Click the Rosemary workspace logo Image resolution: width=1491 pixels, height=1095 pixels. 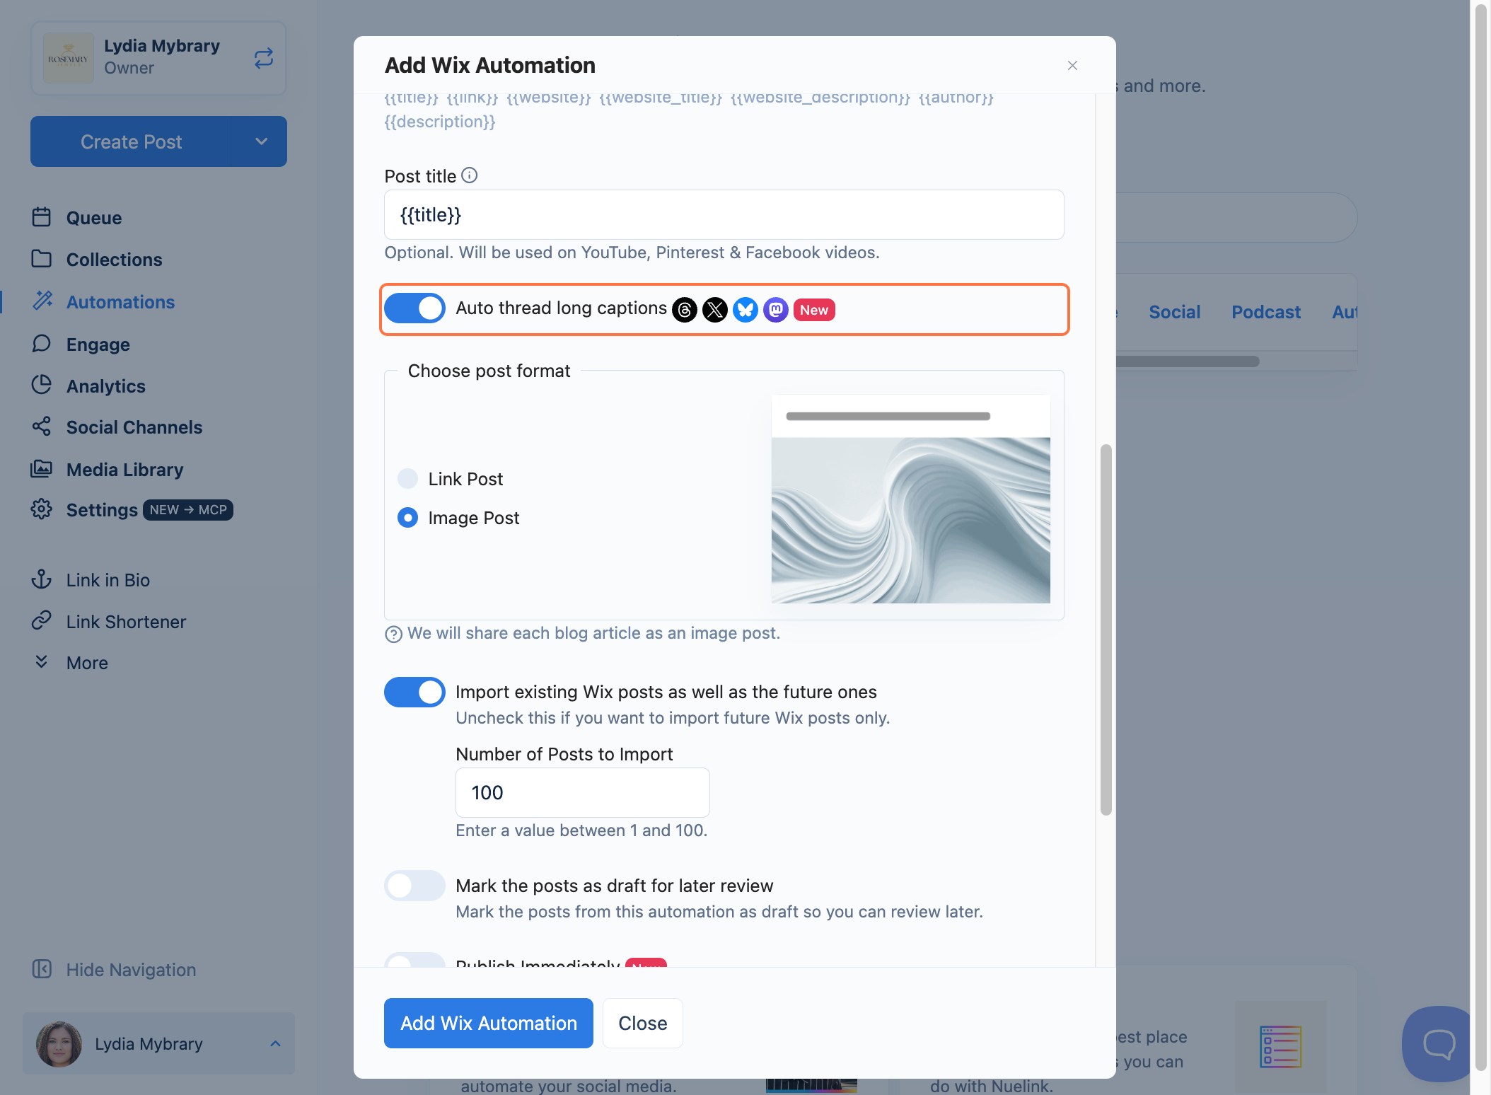click(69, 58)
